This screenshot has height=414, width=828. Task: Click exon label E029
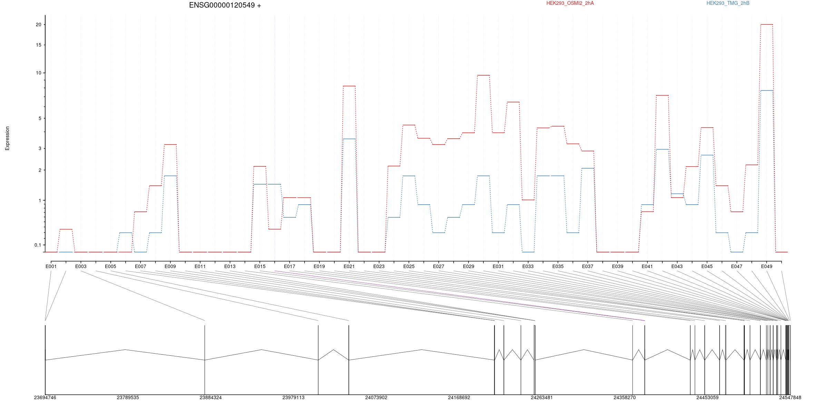pyautogui.click(x=469, y=266)
